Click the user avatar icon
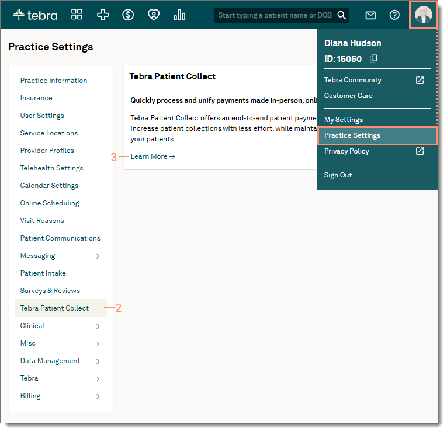 423,15
